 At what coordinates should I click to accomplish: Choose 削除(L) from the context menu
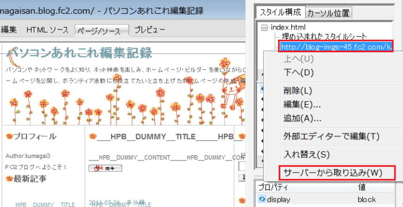coord(298,91)
